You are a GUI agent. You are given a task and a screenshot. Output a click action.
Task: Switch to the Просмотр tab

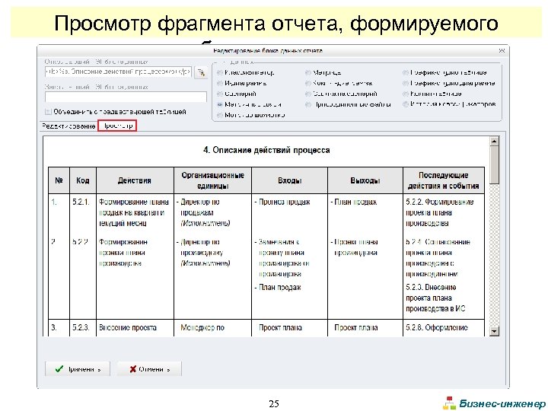pyautogui.click(x=117, y=126)
